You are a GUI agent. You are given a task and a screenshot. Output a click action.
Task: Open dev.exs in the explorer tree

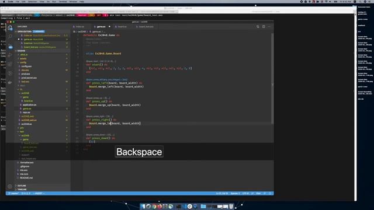point(25,70)
